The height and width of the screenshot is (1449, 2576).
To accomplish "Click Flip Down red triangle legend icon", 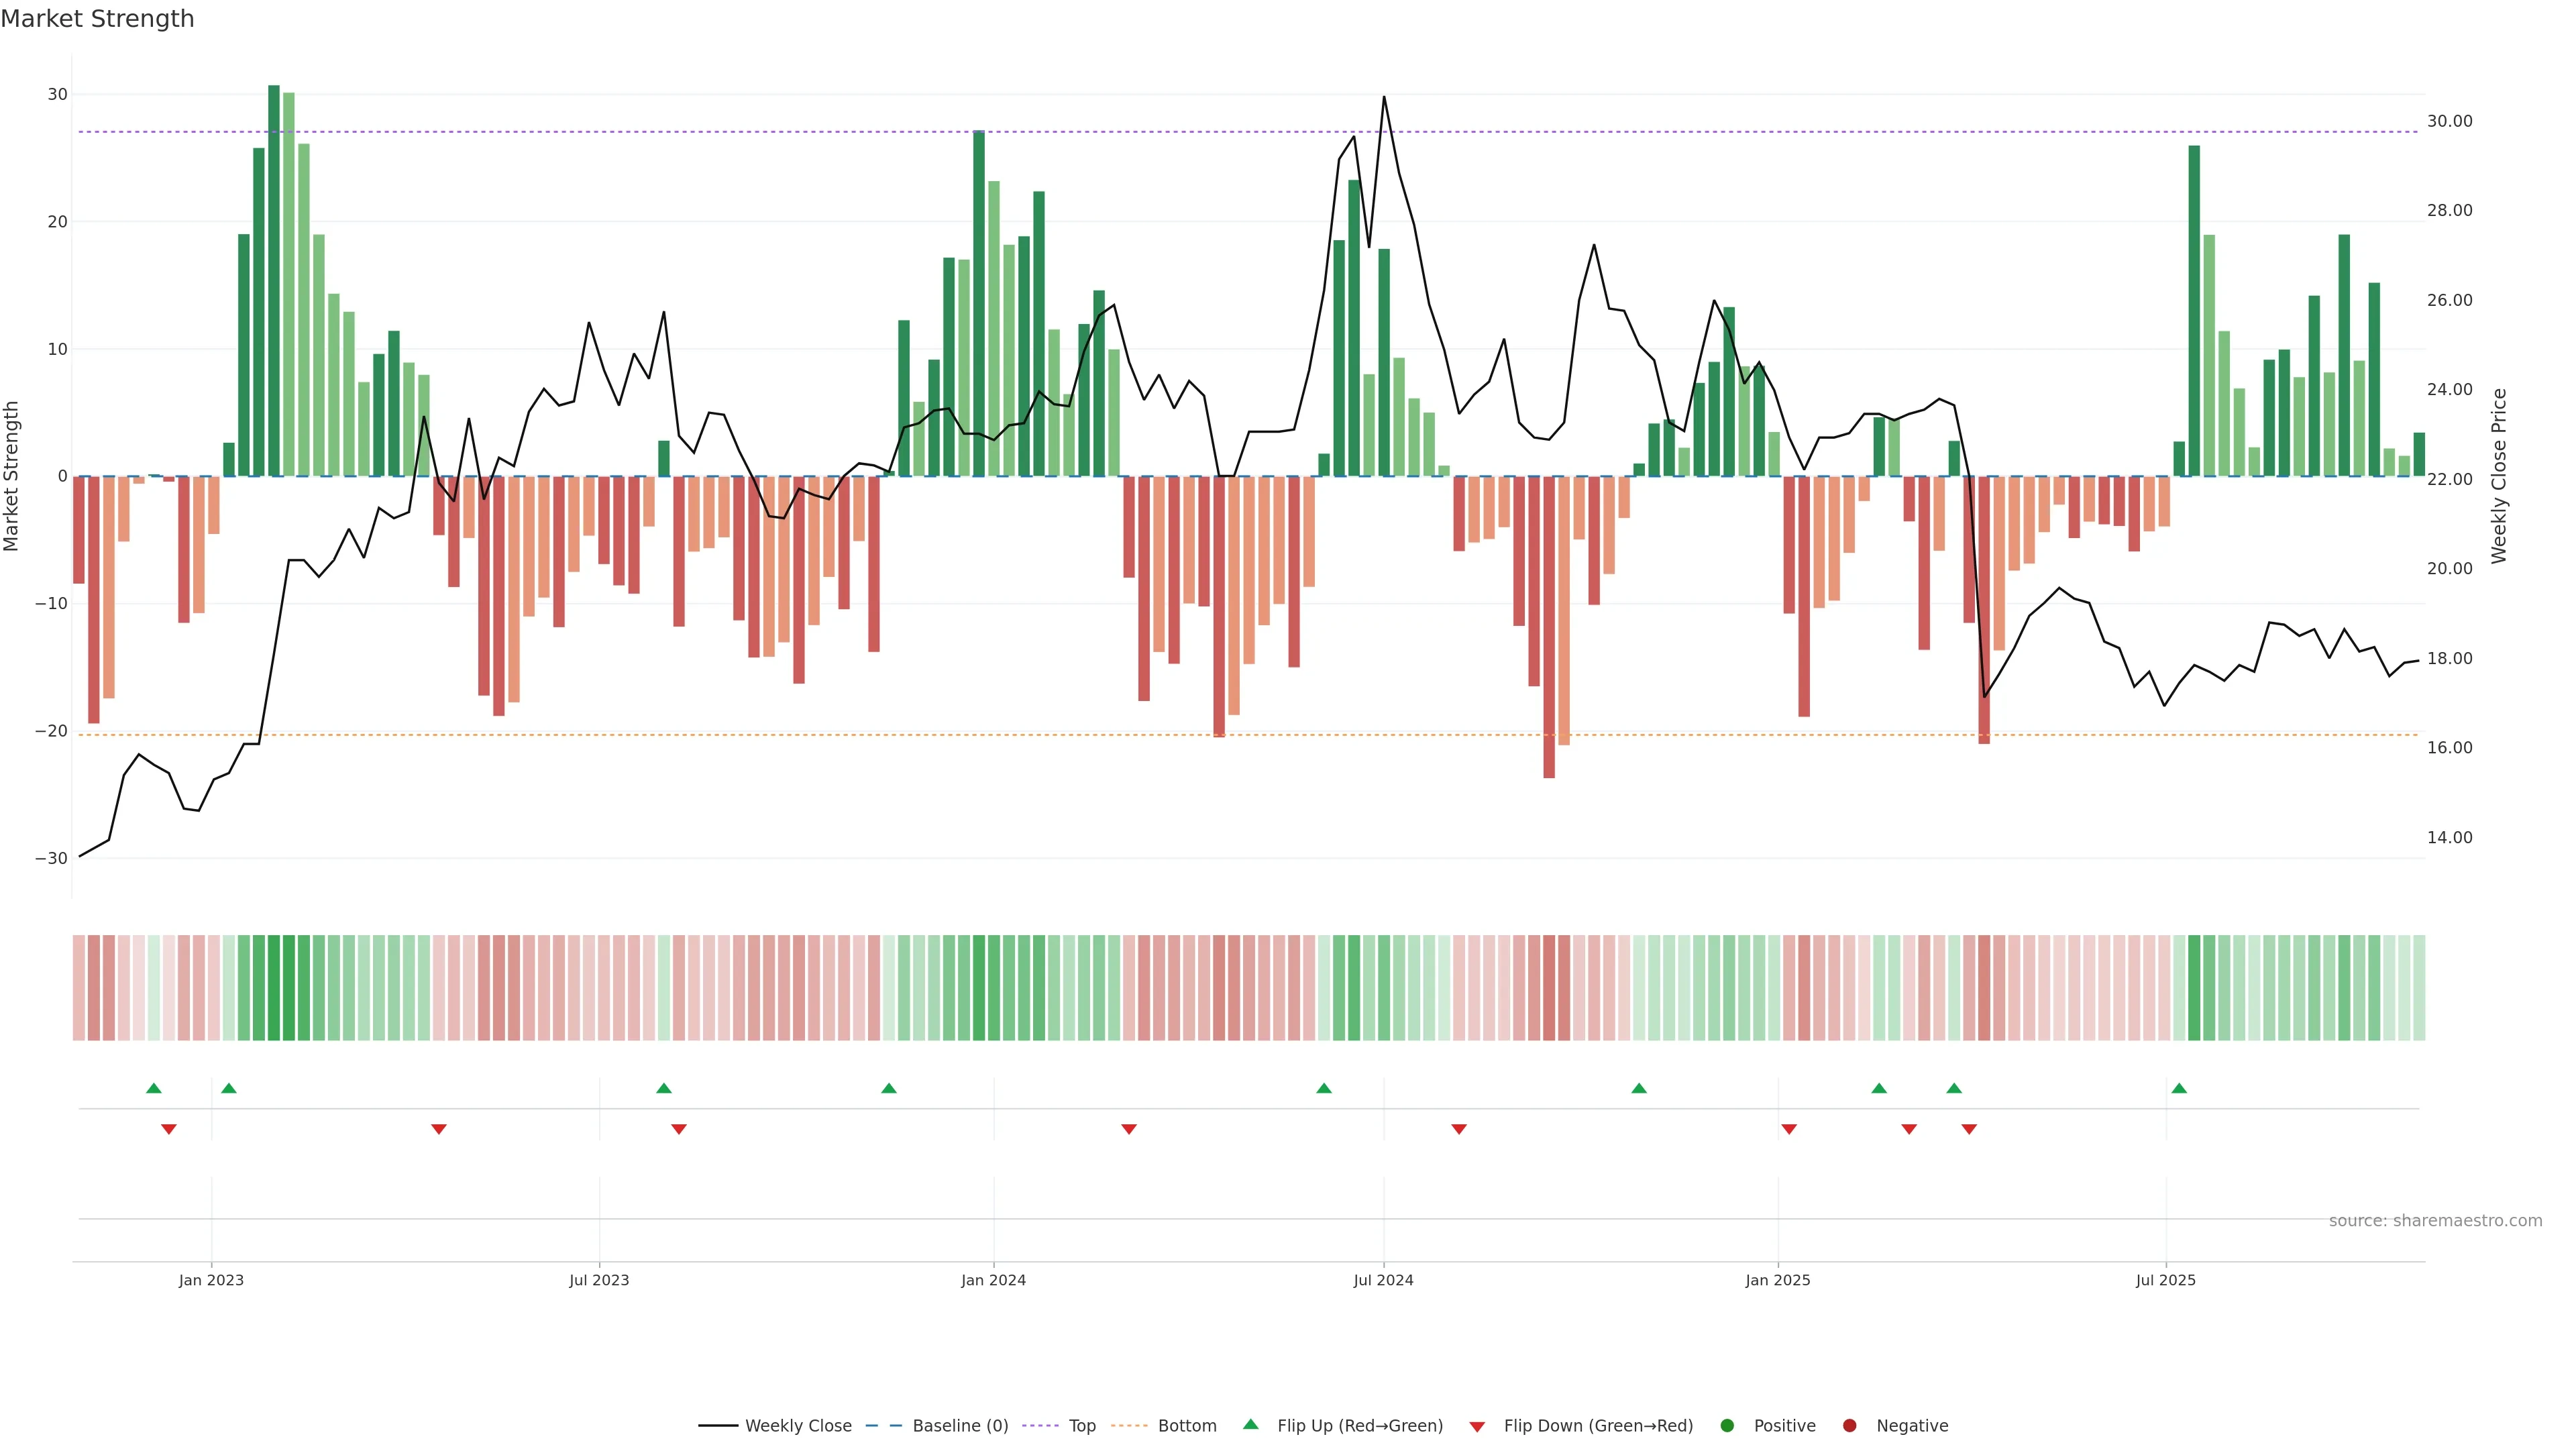I will 1477,1426.
